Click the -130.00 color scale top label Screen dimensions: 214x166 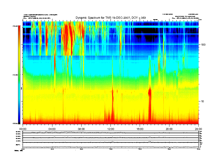[x=15, y=26]
